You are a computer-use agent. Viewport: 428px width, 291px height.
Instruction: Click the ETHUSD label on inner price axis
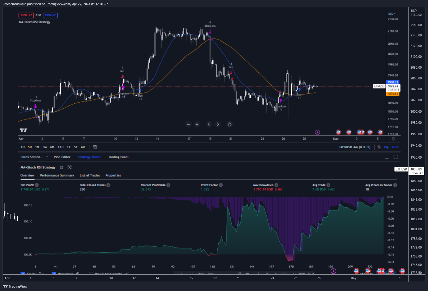[x=379, y=86]
